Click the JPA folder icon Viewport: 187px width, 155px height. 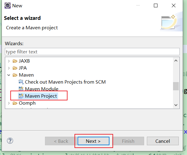click(15, 68)
